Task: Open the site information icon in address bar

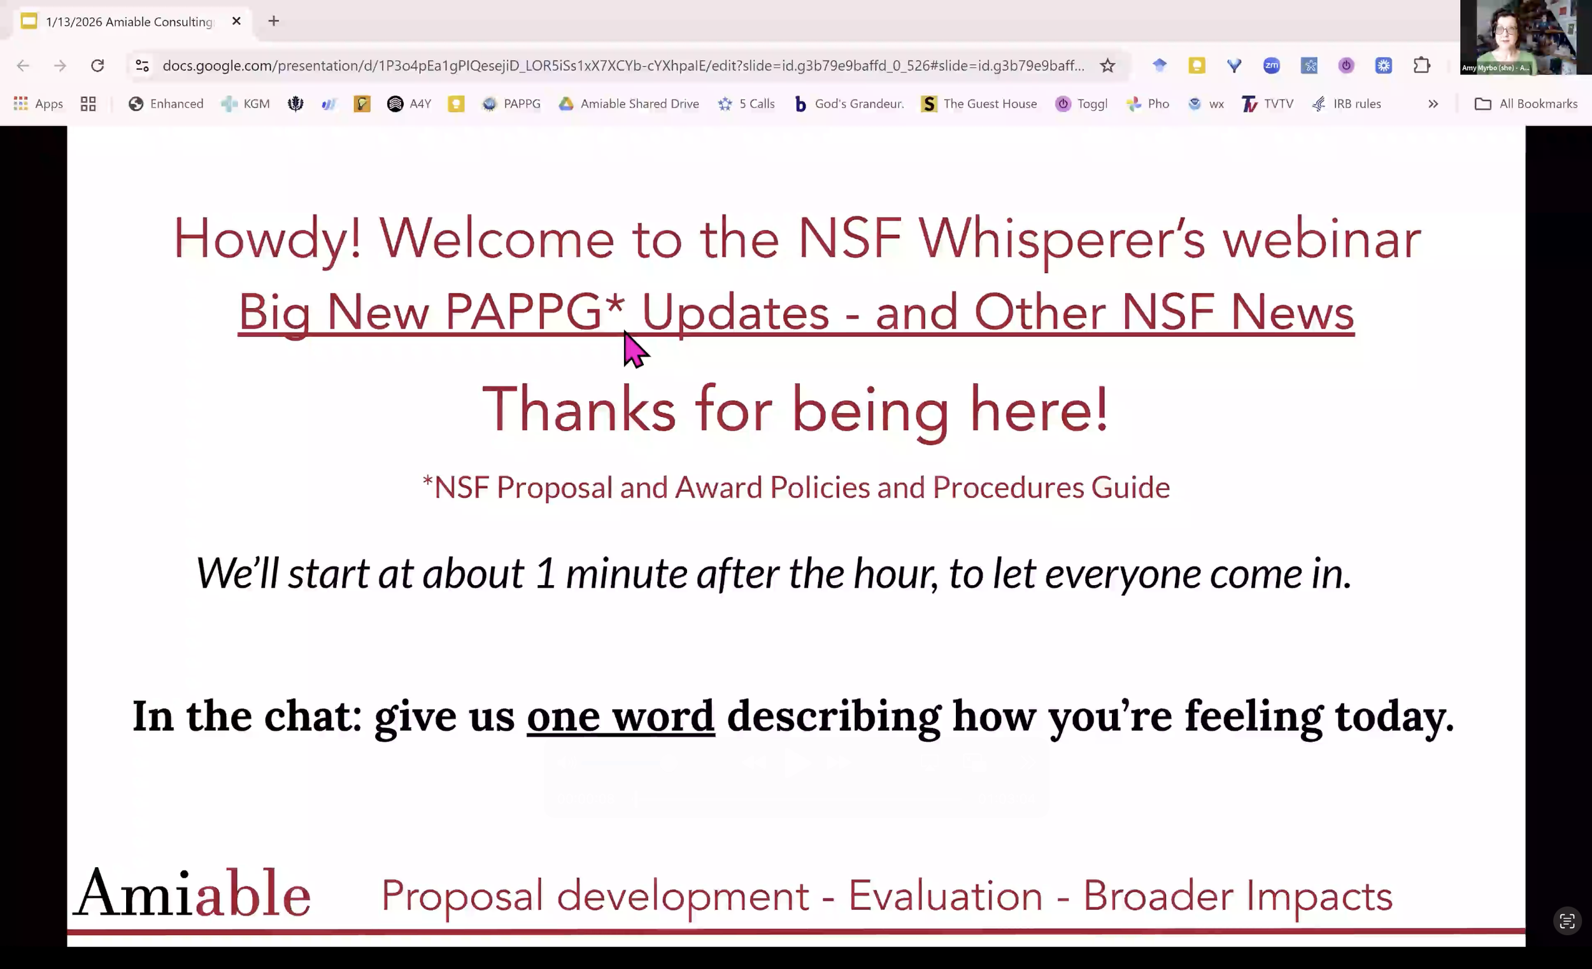Action: [142, 65]
